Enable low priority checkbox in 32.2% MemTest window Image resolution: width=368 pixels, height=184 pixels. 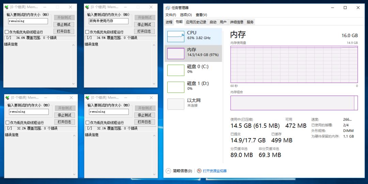[7, 122]
